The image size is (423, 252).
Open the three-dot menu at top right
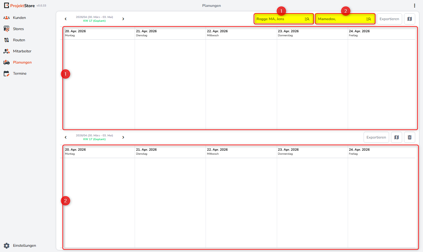tap(414, 6)
